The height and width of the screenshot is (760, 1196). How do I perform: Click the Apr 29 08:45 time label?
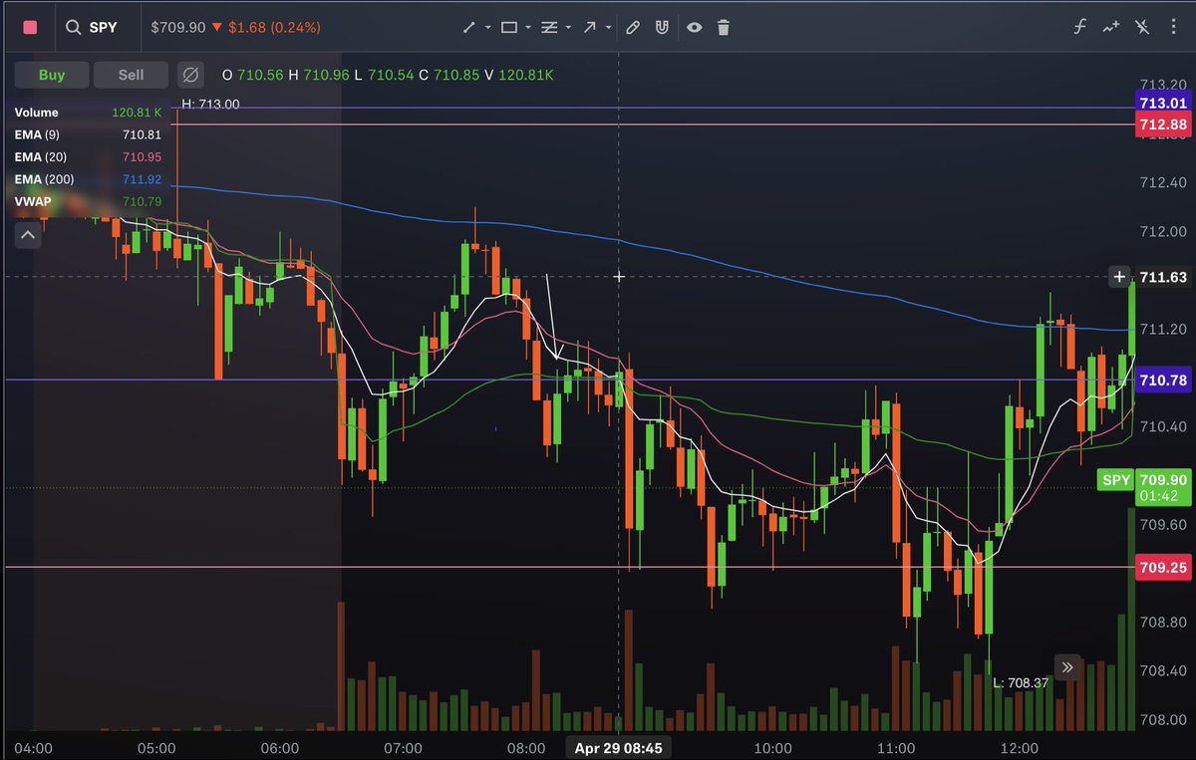coord(618,748)
